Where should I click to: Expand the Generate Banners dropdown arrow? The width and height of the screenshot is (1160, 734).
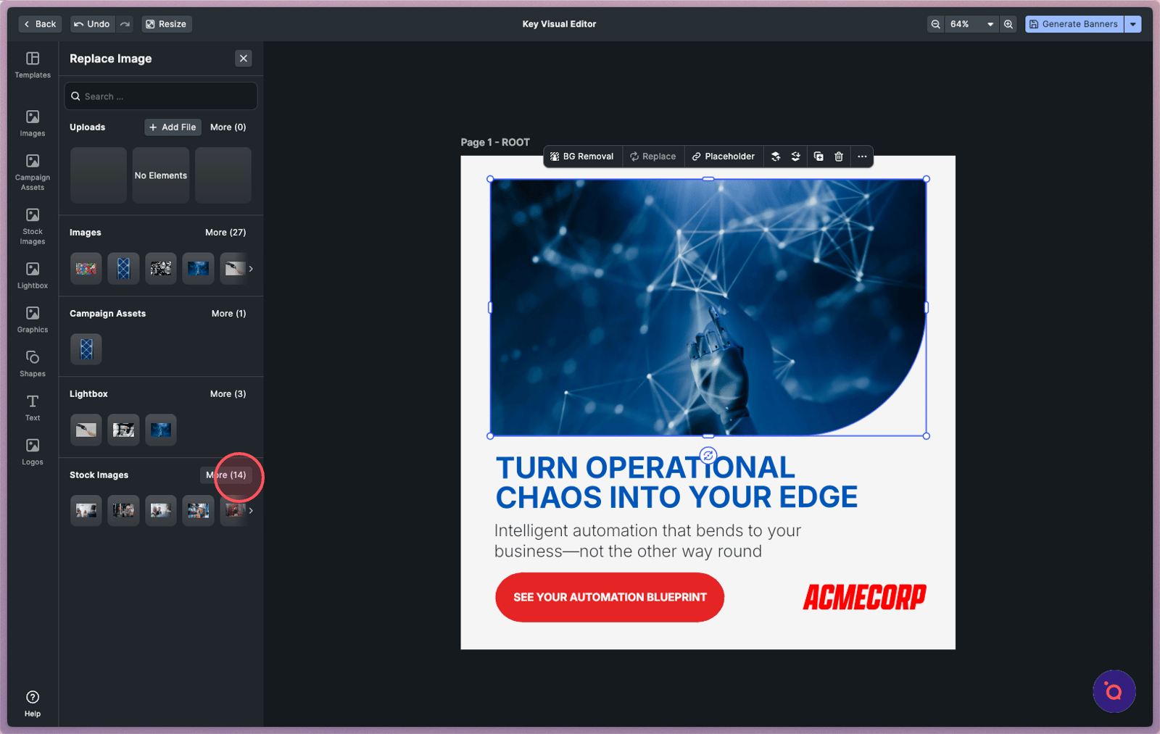[x=1133, y=24]
